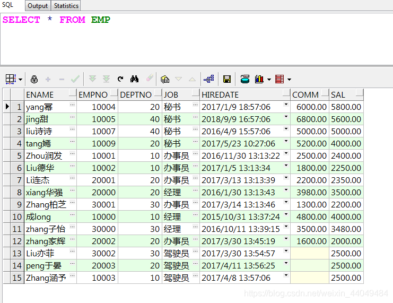This screenshot has height=303, width=393.
Task: Click the HIREDATE cell 2017/3/14 13:13:46
Action: 245,205
